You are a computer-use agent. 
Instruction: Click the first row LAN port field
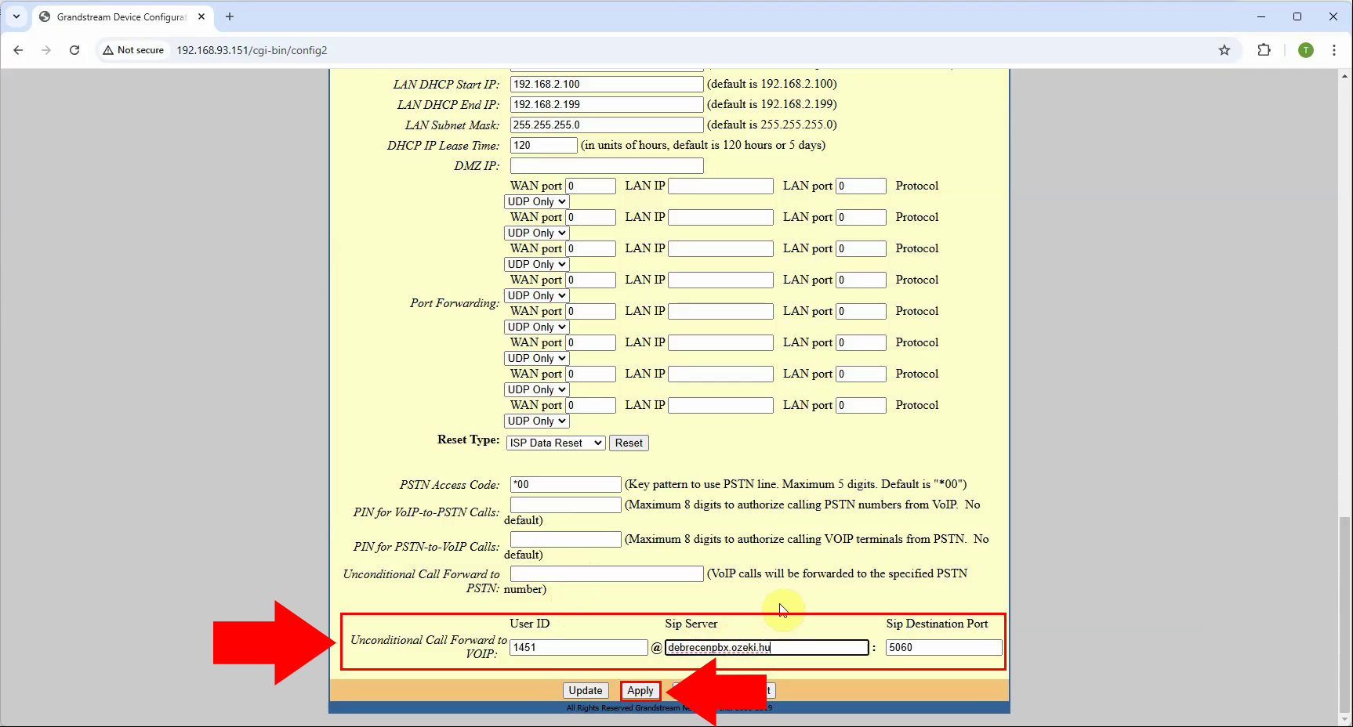[861, 186]
